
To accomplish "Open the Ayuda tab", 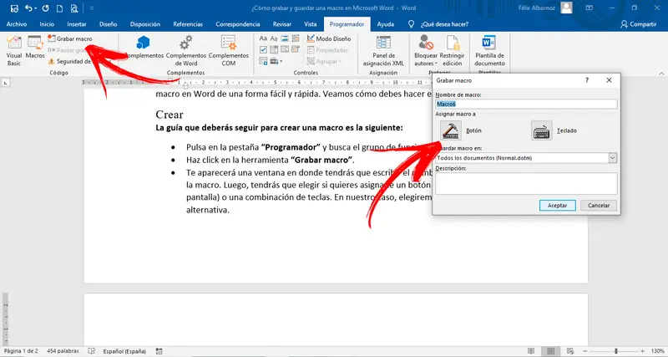I will point(385,24).
